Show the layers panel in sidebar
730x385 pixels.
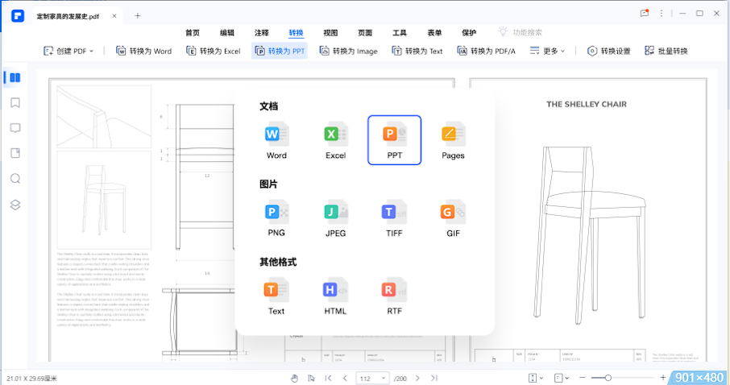[x=15, y=205]
